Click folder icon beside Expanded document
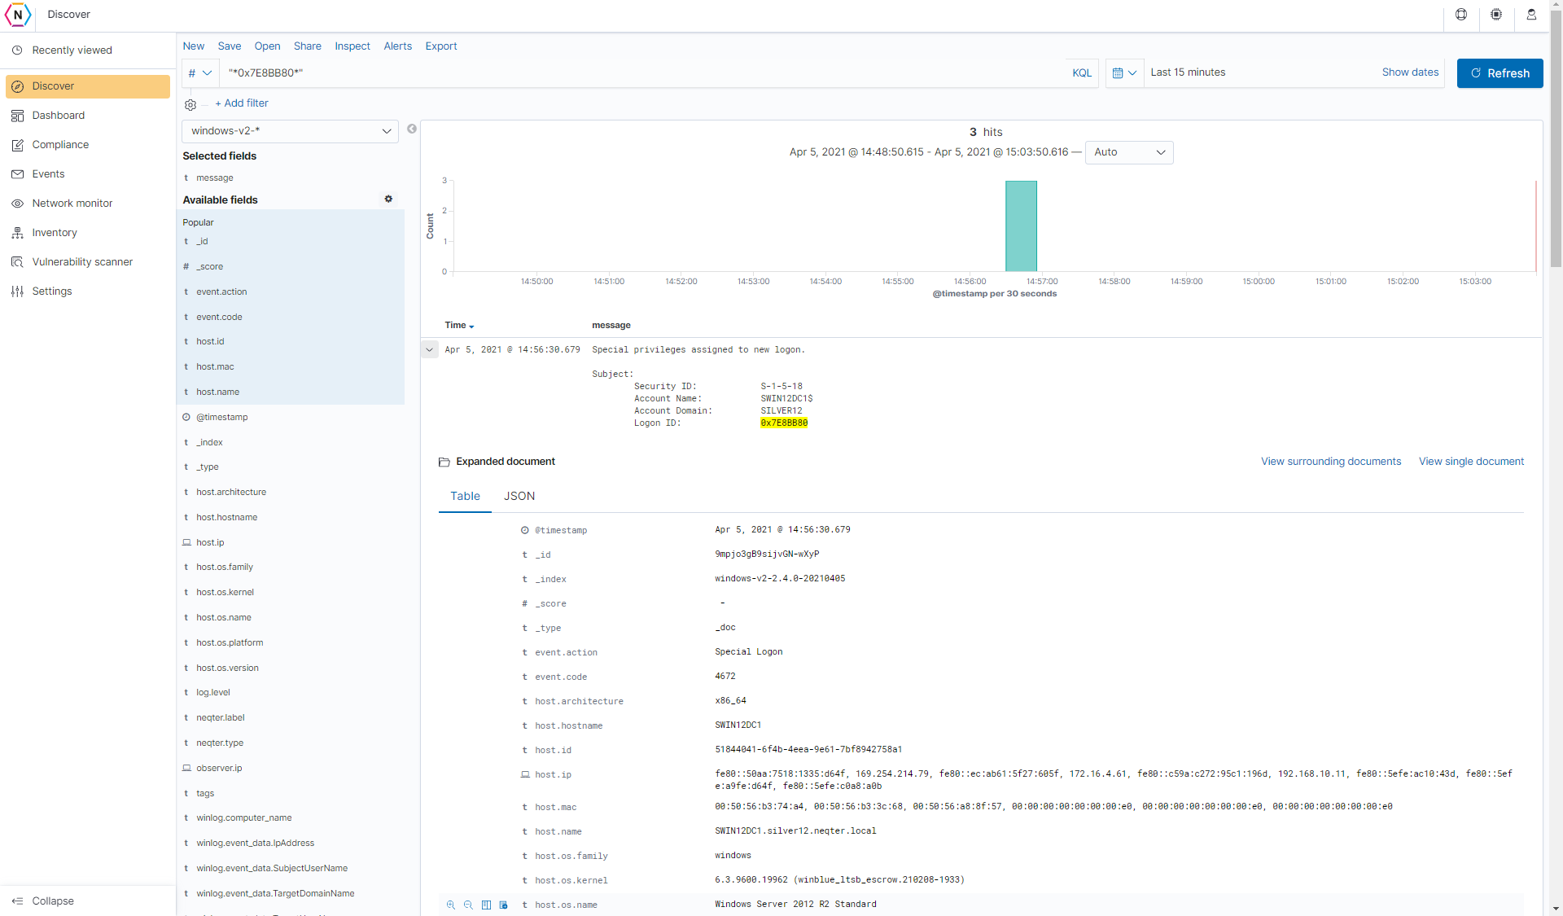 [444, 462]
